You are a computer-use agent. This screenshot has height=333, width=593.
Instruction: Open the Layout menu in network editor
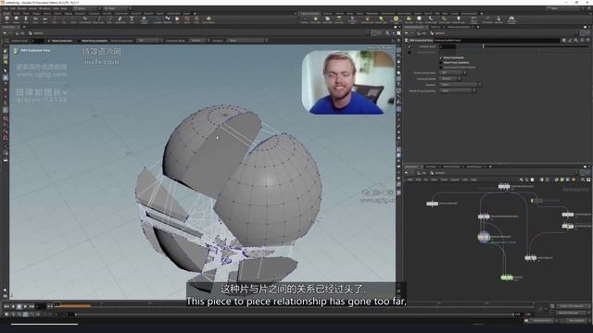[455, 179]
